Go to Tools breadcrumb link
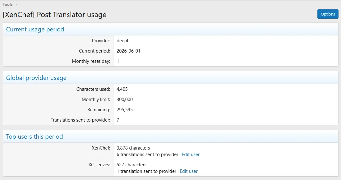Viewport: 341px width, 180px height. pyautogui.click(x=7, y=4)
